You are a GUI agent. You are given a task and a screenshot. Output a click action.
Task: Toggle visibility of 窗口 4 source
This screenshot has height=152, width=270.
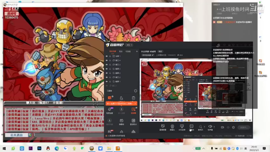point(107,60)
